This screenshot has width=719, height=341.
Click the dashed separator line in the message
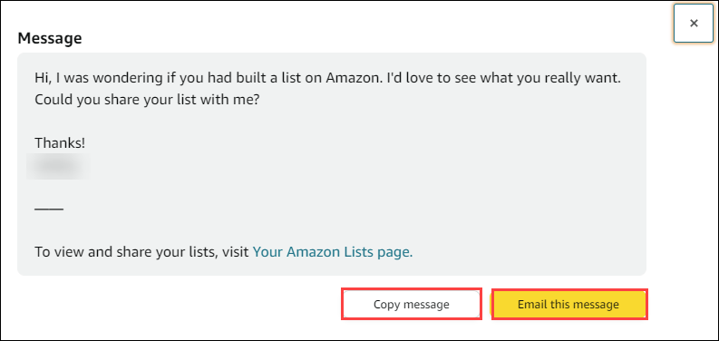[49, 209]
